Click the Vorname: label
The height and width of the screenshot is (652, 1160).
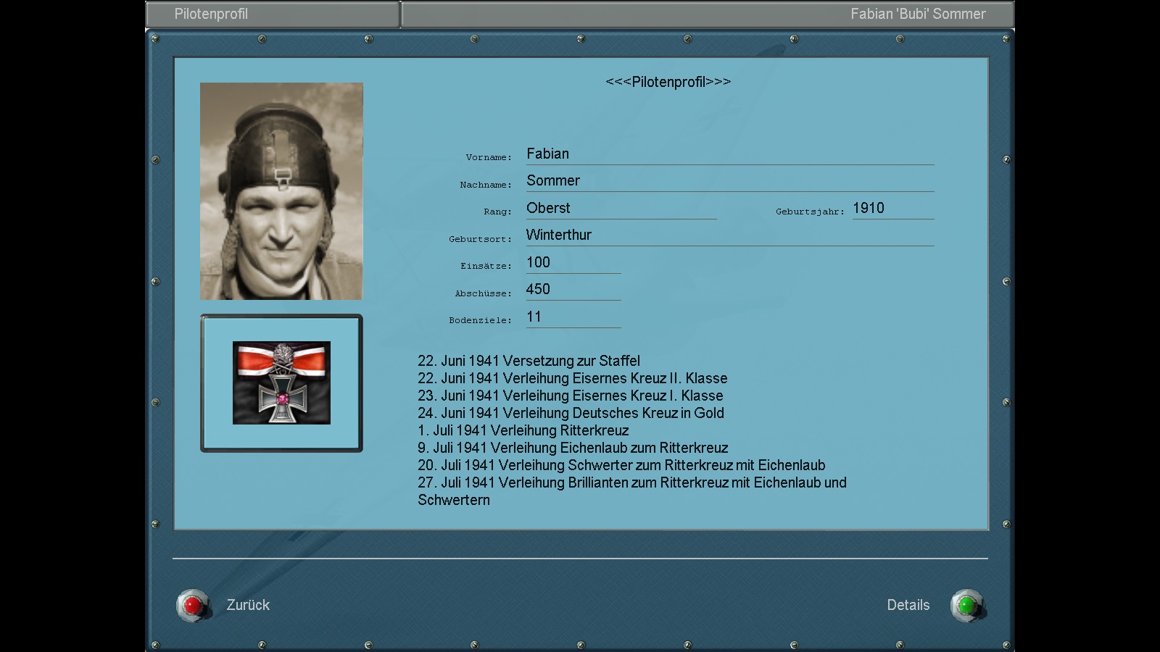tap(489, 157)
